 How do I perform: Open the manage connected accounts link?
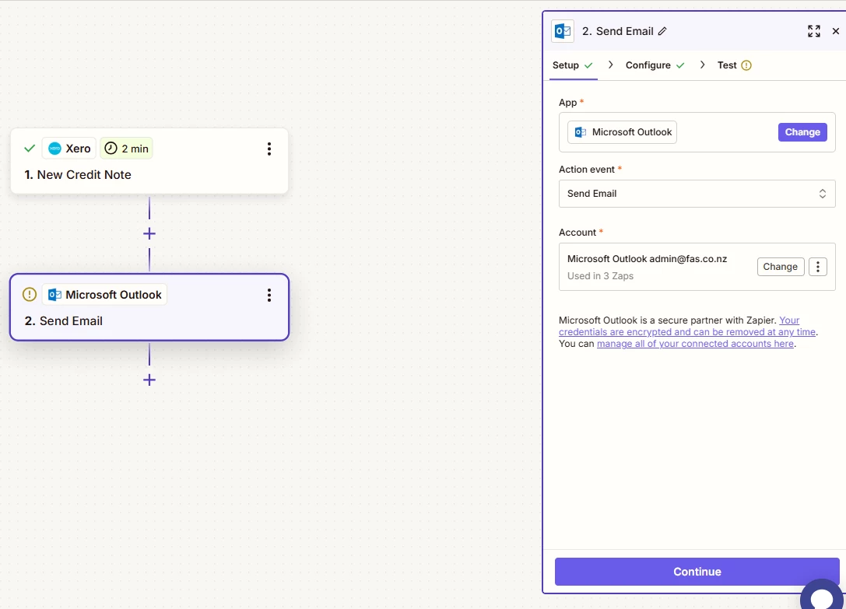click(x=695, y=344)
